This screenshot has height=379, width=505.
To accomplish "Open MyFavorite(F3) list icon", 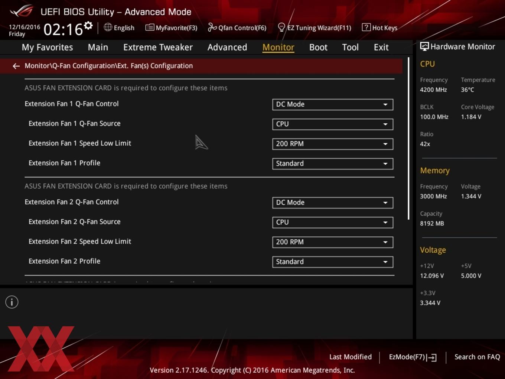I will click(x=150, y=27).
